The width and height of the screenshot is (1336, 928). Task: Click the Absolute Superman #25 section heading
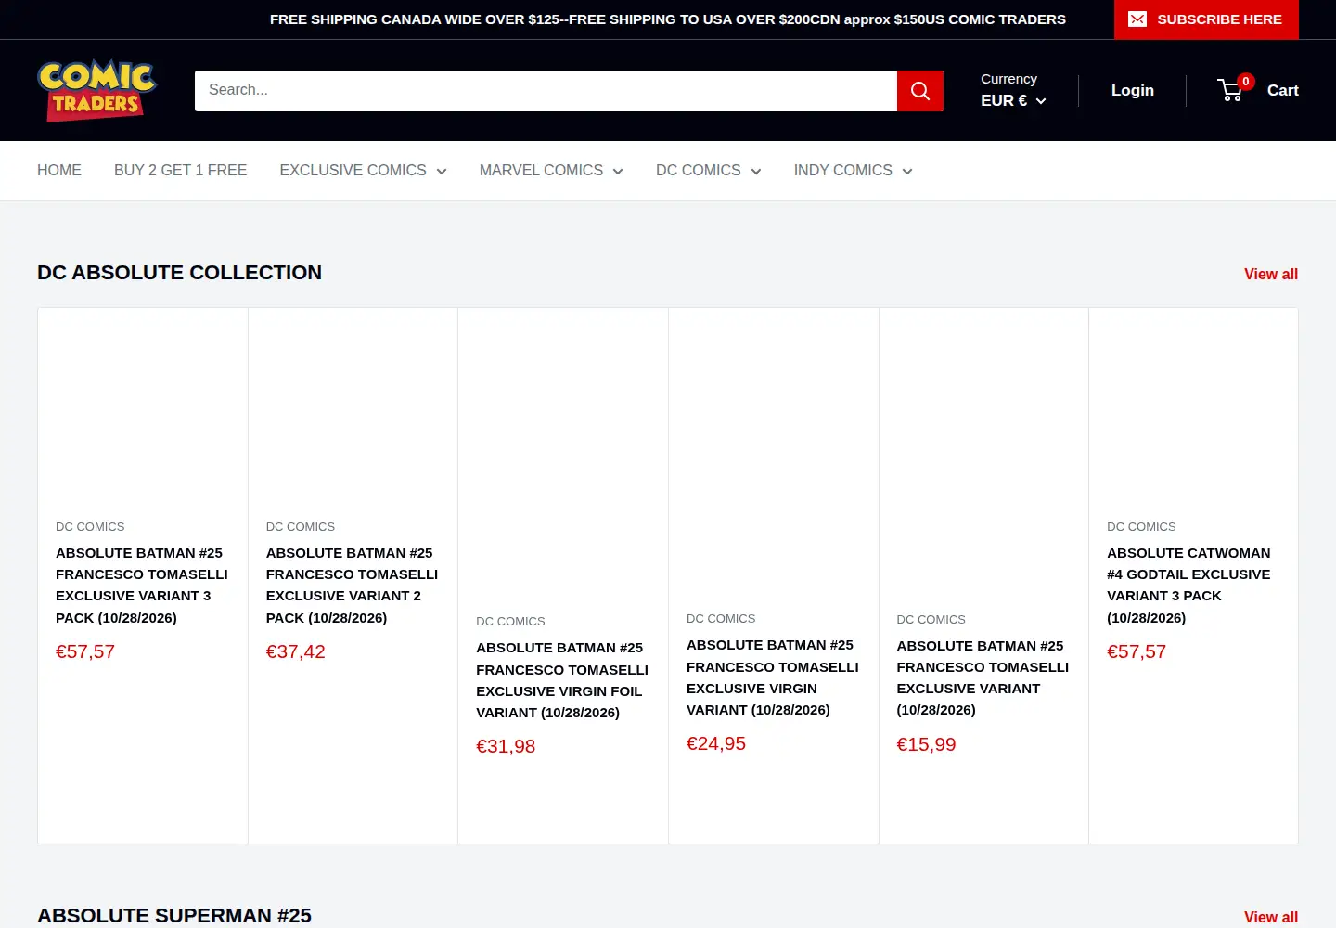pyautogui.click(x=174, y=916)
